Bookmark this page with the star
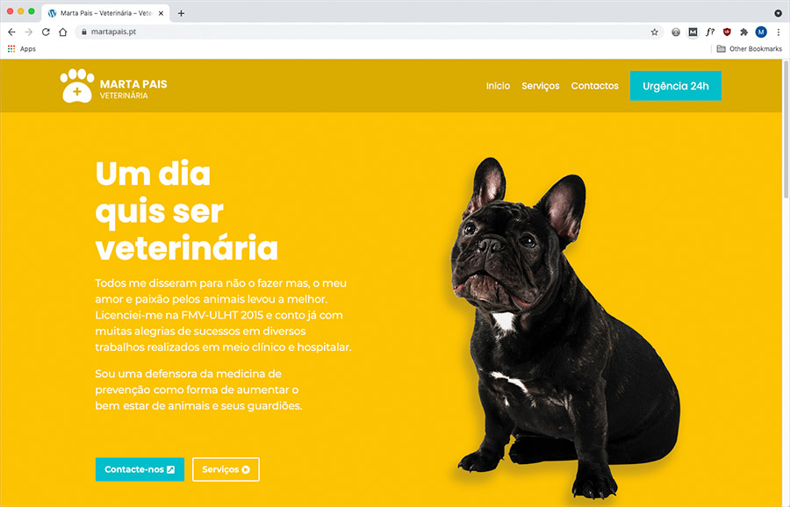This screenshot has height=507, width=790. (x=655, y=32)
